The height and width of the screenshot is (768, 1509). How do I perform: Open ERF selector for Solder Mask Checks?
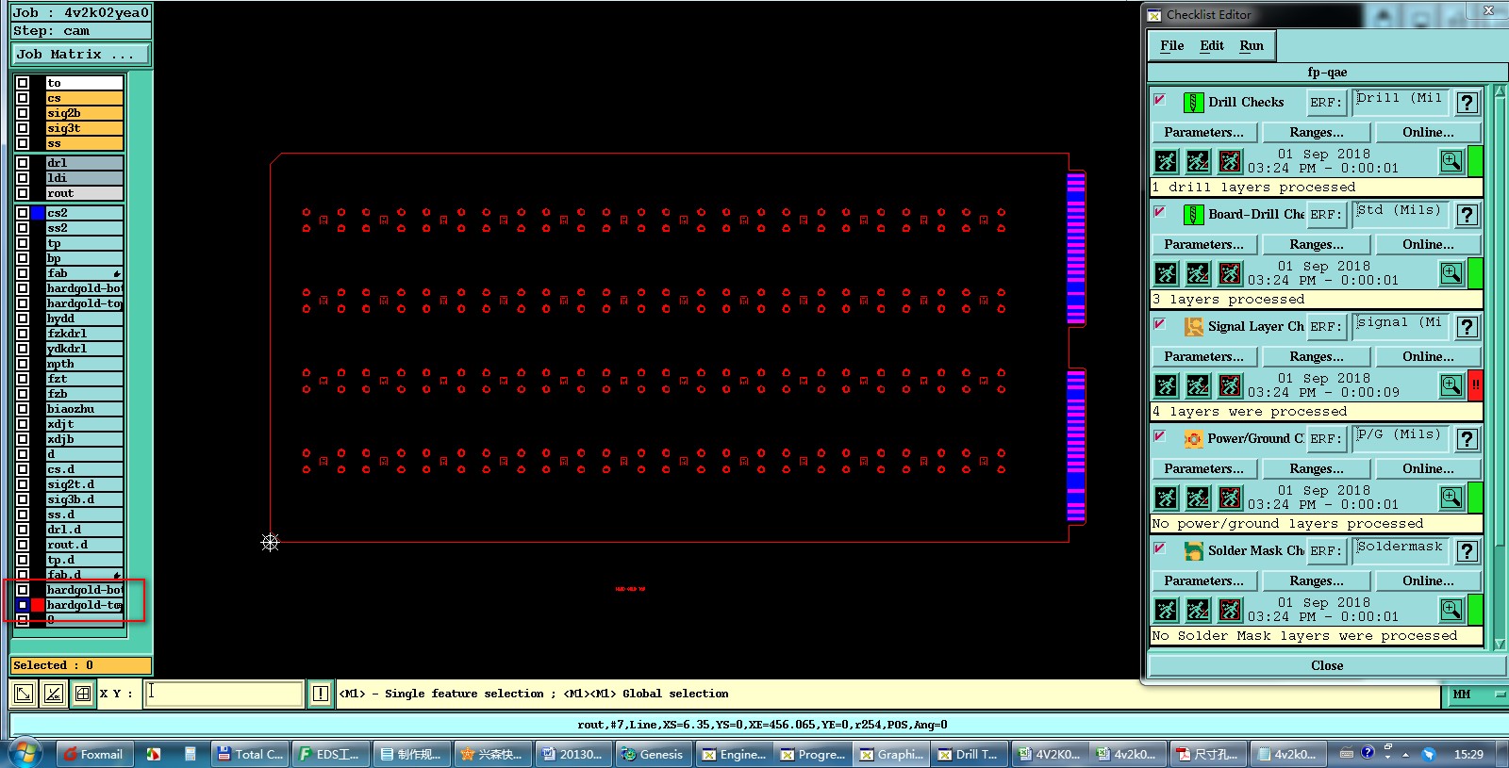(1324, 551)
